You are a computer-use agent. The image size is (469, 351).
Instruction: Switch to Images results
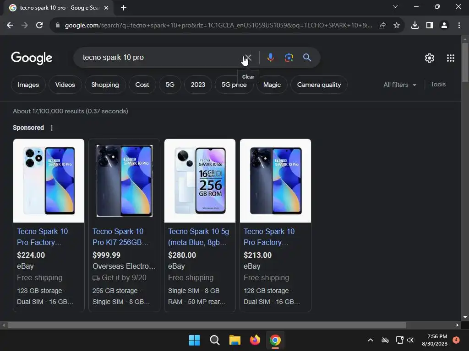(28, 85)
